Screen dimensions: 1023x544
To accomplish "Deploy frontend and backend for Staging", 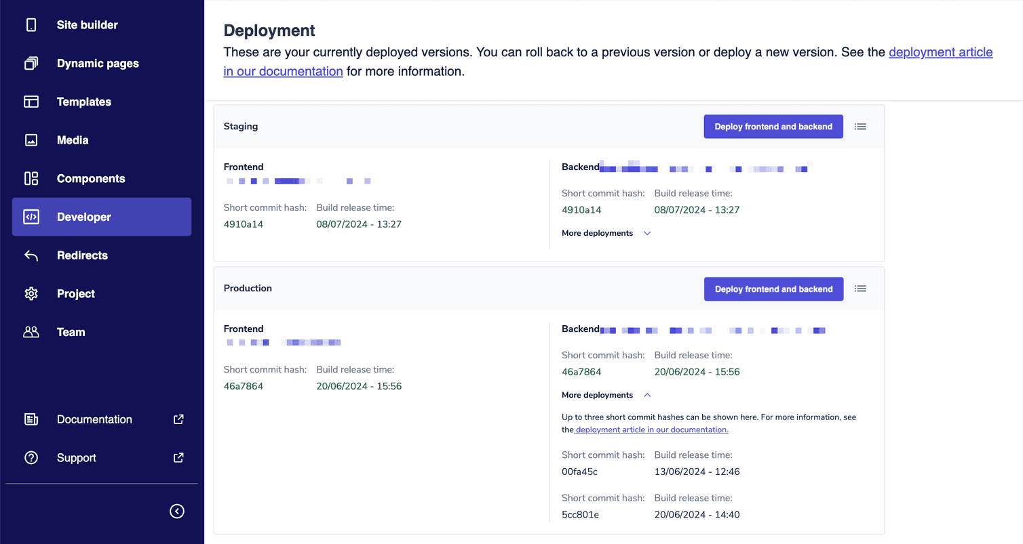I will [x=773, y=126].
